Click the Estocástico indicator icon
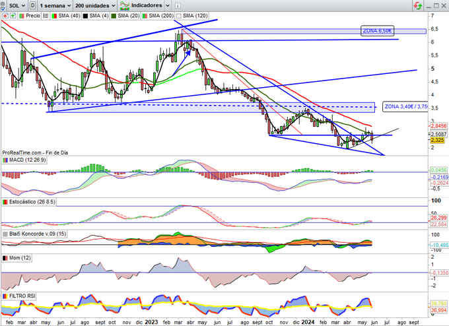 pos(5,202)
